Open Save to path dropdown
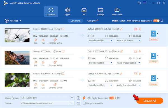This screenshot has height=108, width=168. [72, 103]
